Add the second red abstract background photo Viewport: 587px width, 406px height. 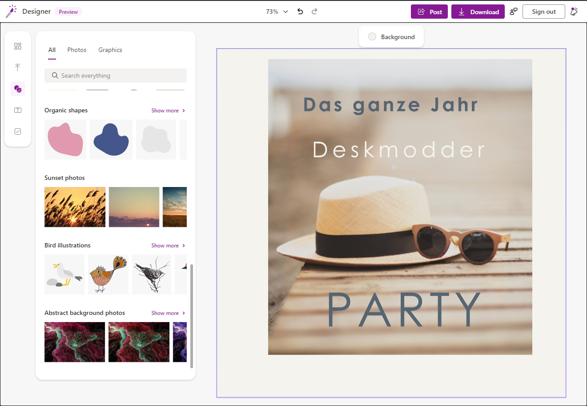pos(139,342)
